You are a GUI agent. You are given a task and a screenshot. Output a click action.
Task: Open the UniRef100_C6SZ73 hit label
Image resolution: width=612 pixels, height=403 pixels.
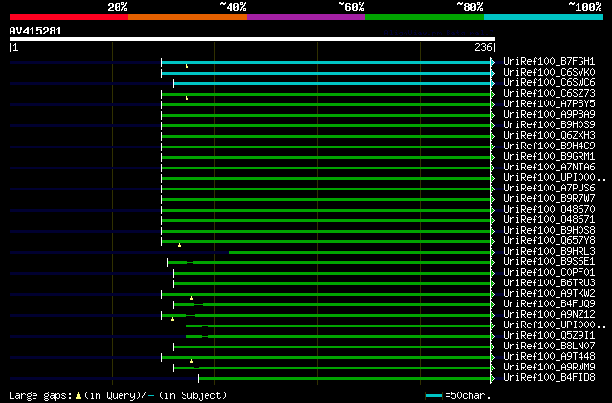549,94
